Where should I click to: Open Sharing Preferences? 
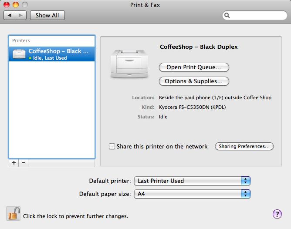point(244,147)
